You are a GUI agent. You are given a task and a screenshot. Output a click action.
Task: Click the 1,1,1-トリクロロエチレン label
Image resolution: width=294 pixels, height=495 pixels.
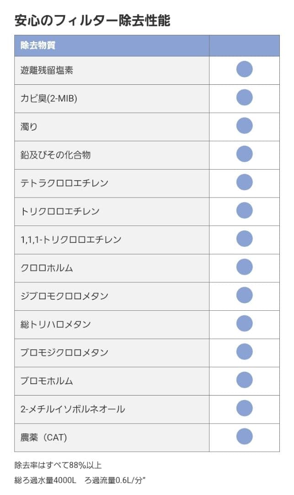coord(71,239)
